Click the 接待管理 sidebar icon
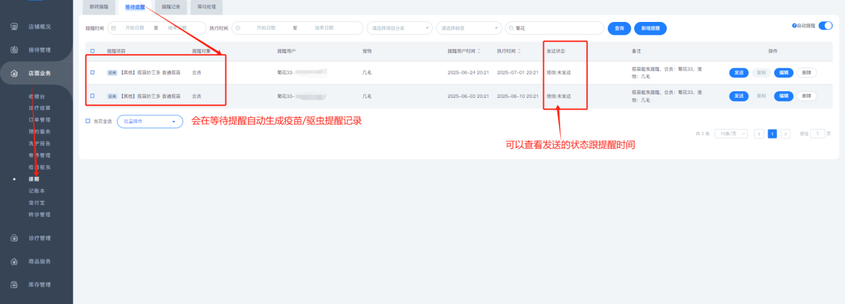845x304 pixels. click(x=14, y=50)
